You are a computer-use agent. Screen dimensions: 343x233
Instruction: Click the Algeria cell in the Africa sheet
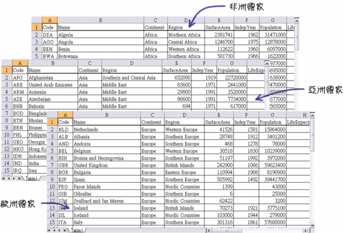101,34
